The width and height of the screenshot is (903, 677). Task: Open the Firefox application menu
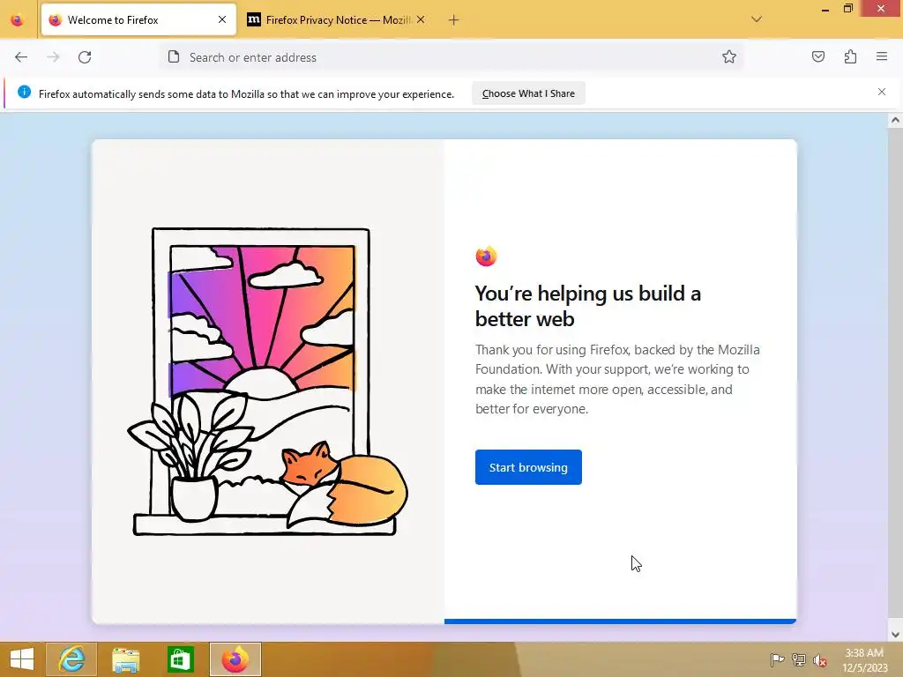pyautogui.click(x=882, y=56)
